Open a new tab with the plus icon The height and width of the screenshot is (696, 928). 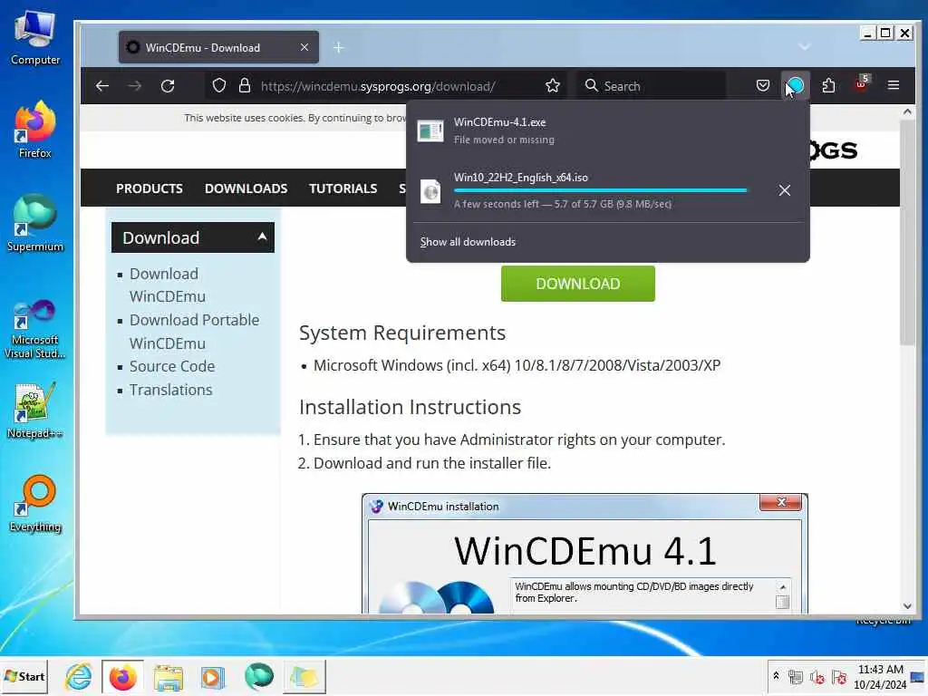tap(339, 47)
